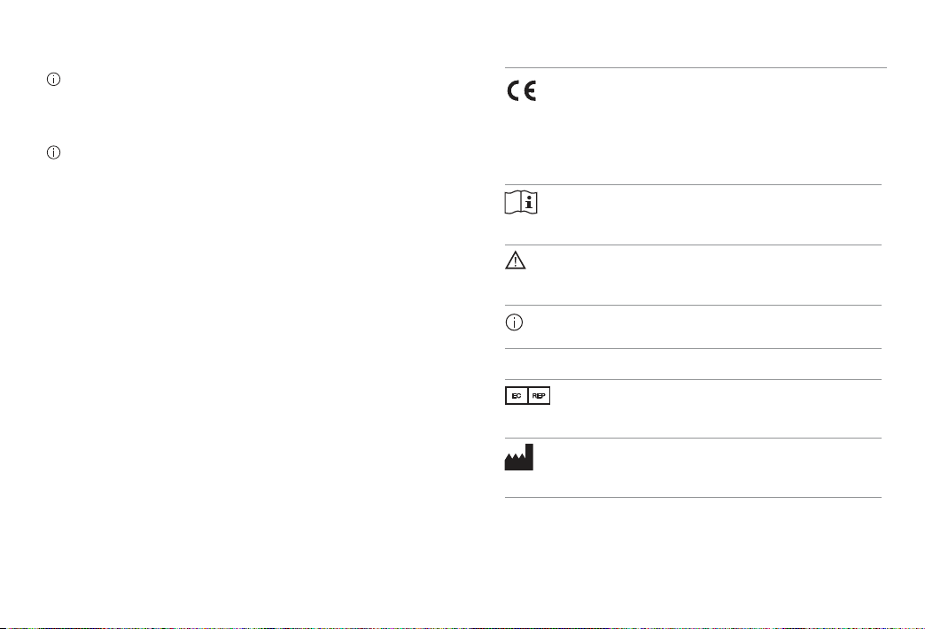Viewport: 925px width, 629px height.
Task: Select the consult-instructions booklet icon
Action: point(521,202)
